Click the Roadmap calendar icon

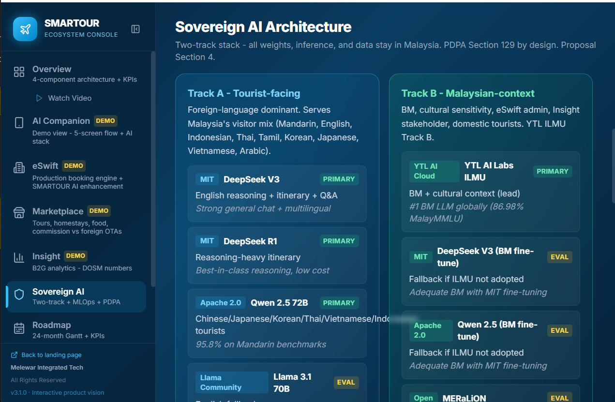click(x=19, y=328)
